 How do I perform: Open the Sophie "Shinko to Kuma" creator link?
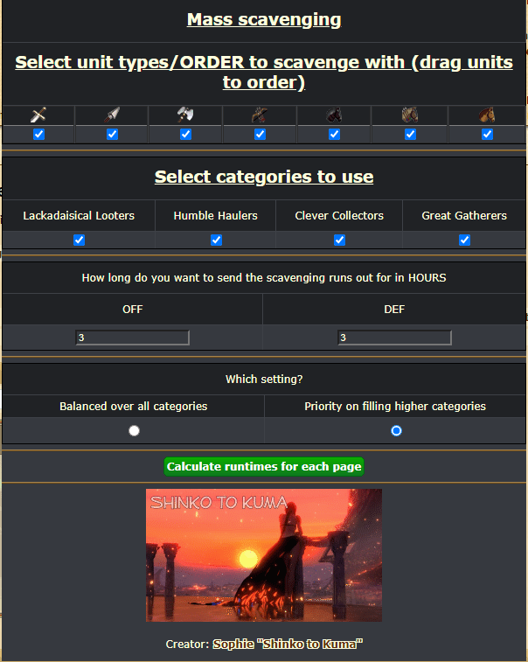coord(288,644)
